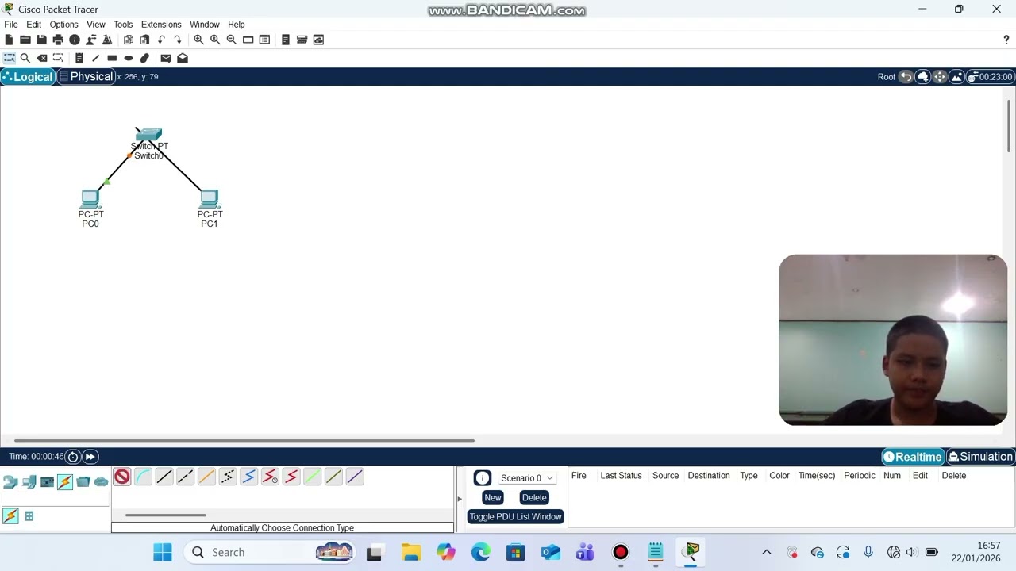1016x571 pixels.
Task: Save the network with the floppy icon
Action: click(41, 40)
